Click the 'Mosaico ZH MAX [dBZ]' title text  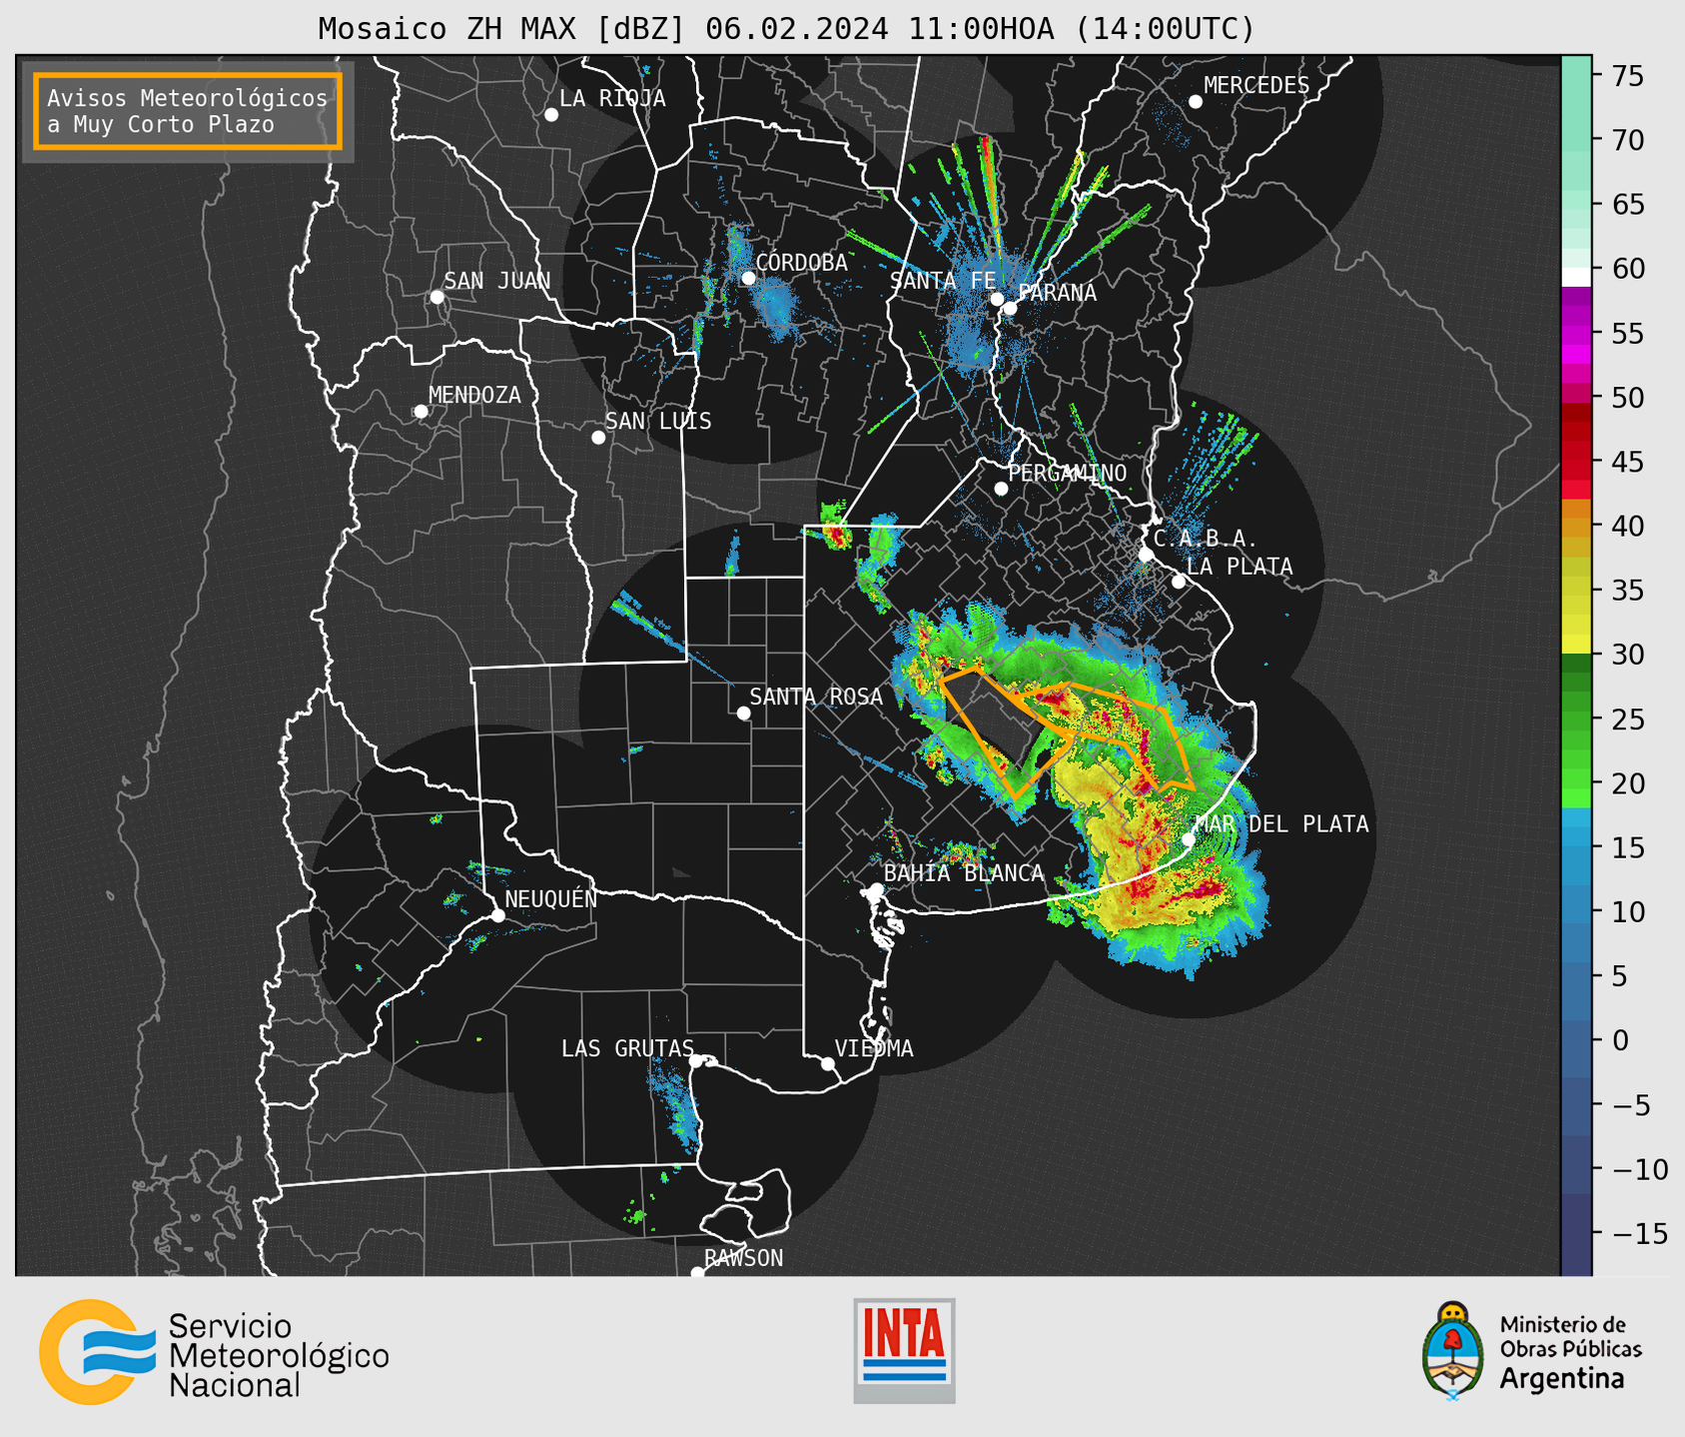click(x=502, y=29)
